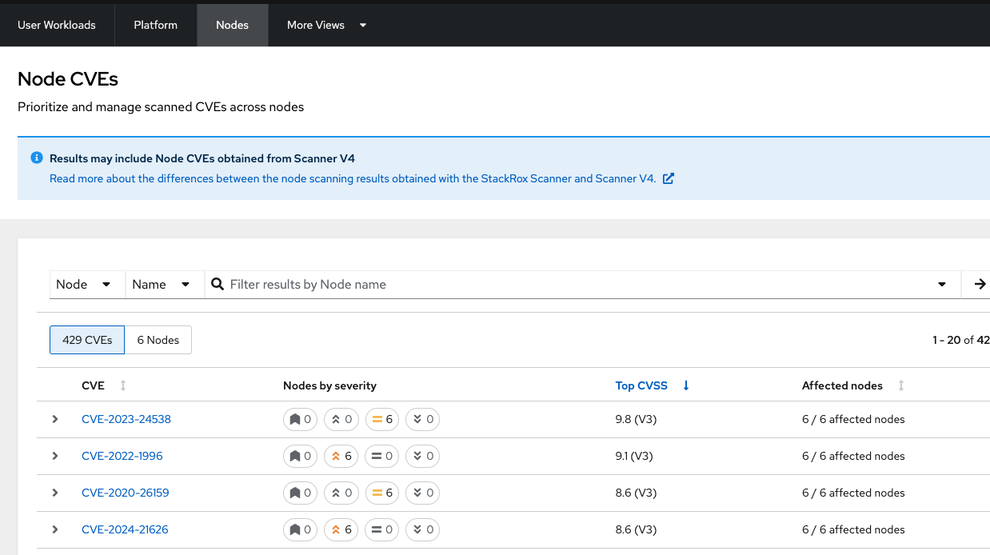The width and height of the screenshot is (990, 555).
Task: Select affected nodes text for CVE-2024-21626
Action: click(x=853, y=529)
